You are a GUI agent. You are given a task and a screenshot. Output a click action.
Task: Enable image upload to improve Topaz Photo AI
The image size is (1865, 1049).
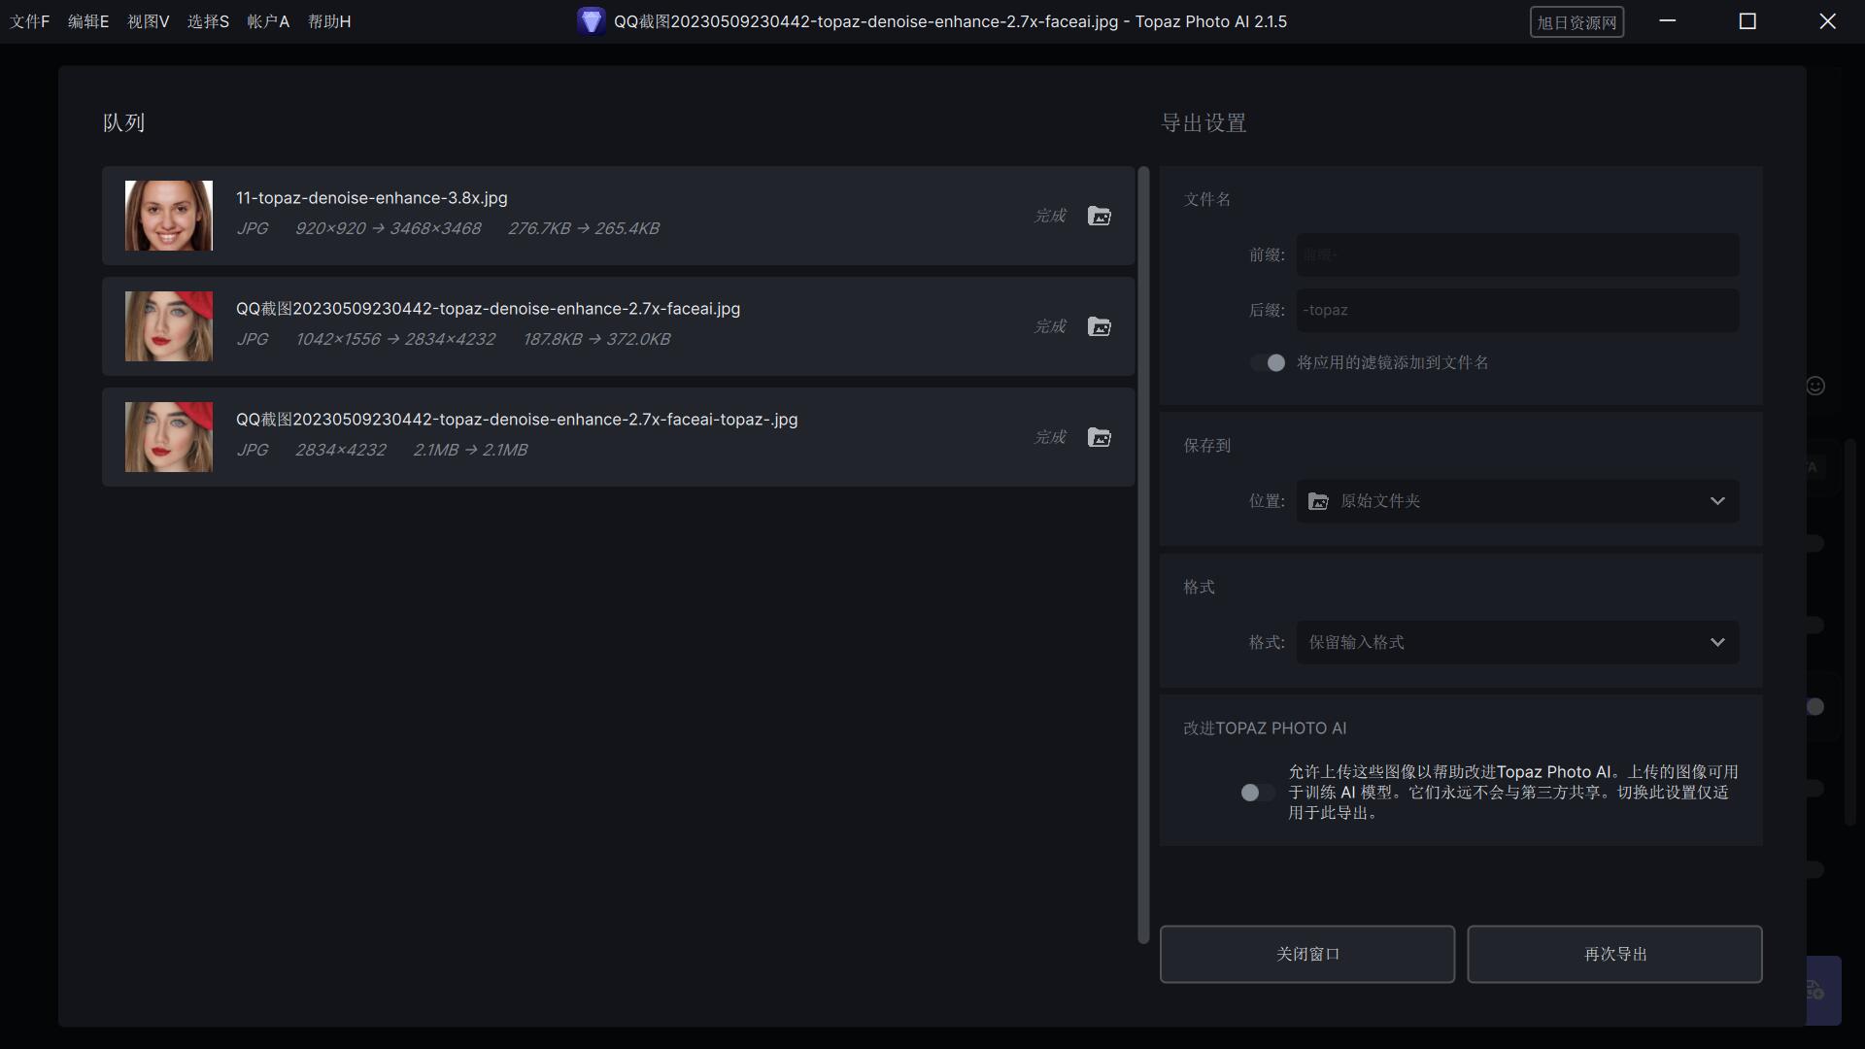(x=1257, y=793)
